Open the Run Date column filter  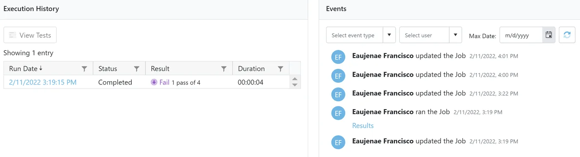[84, 69]
